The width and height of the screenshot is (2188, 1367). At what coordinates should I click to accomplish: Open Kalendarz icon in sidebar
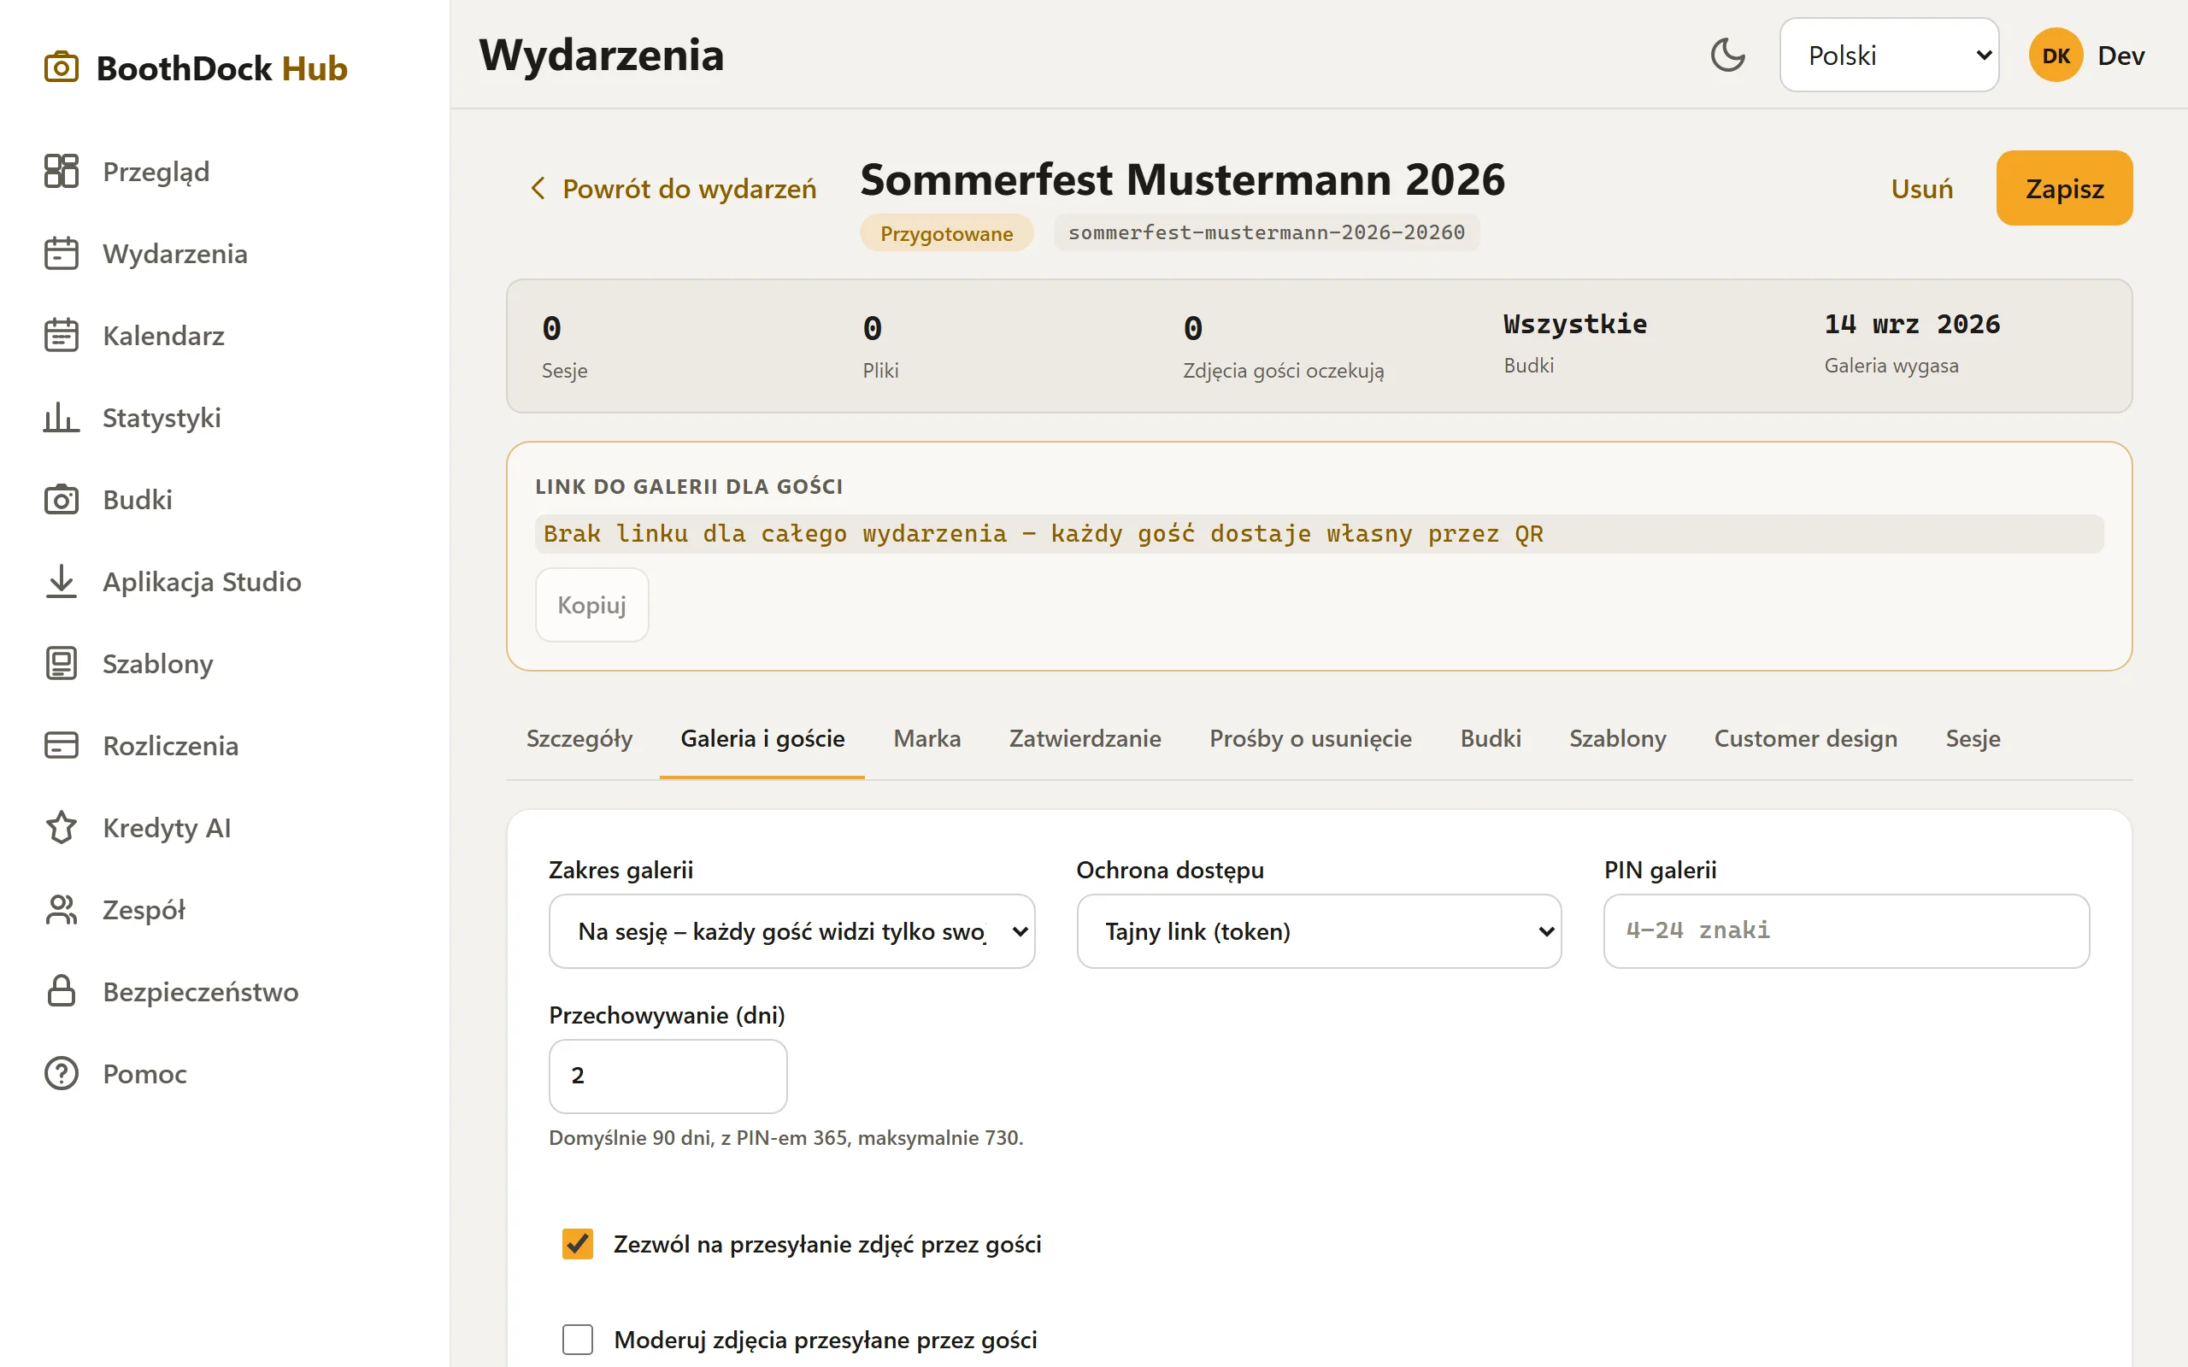point(62,336)
